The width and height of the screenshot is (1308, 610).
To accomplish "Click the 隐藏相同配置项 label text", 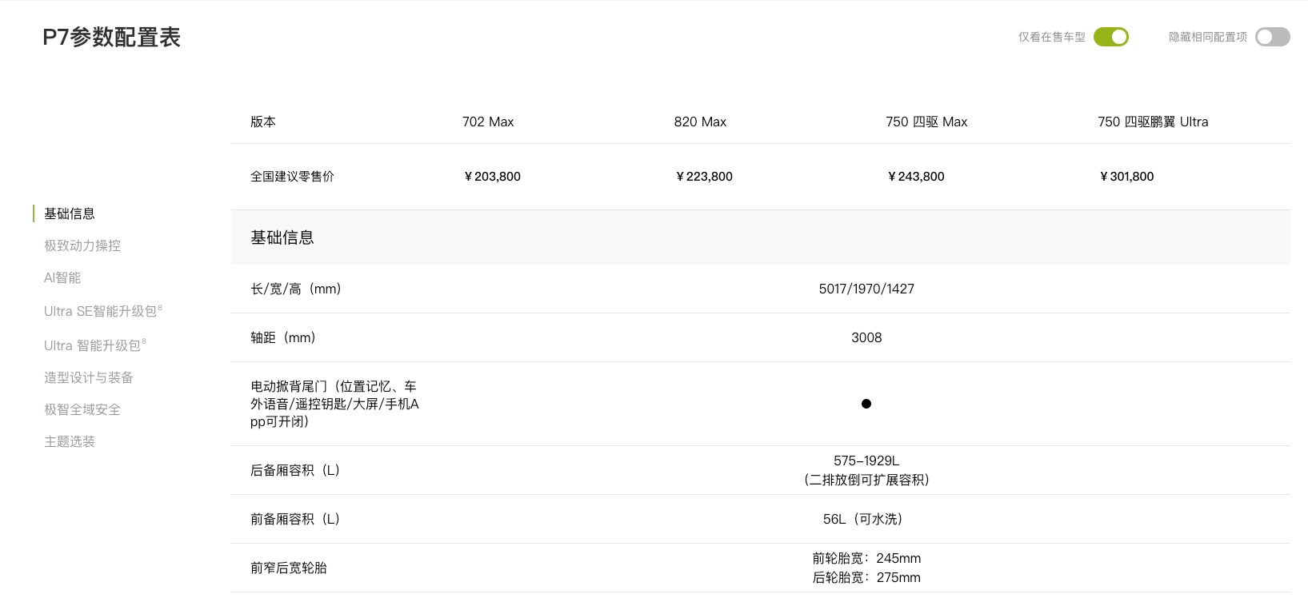I will click(1208, 37).
